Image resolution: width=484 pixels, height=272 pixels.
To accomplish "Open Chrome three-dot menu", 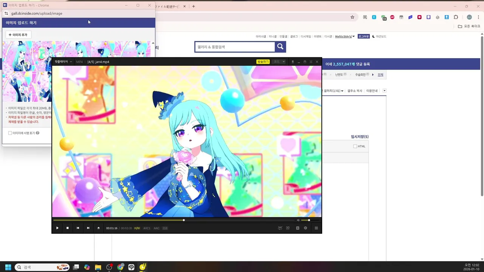I will pyautogui.click(x=478, y=17).
